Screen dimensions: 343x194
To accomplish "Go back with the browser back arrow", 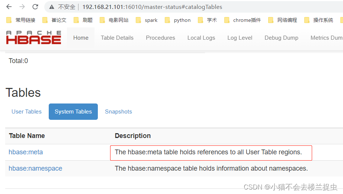I will (x=9, y=7).
